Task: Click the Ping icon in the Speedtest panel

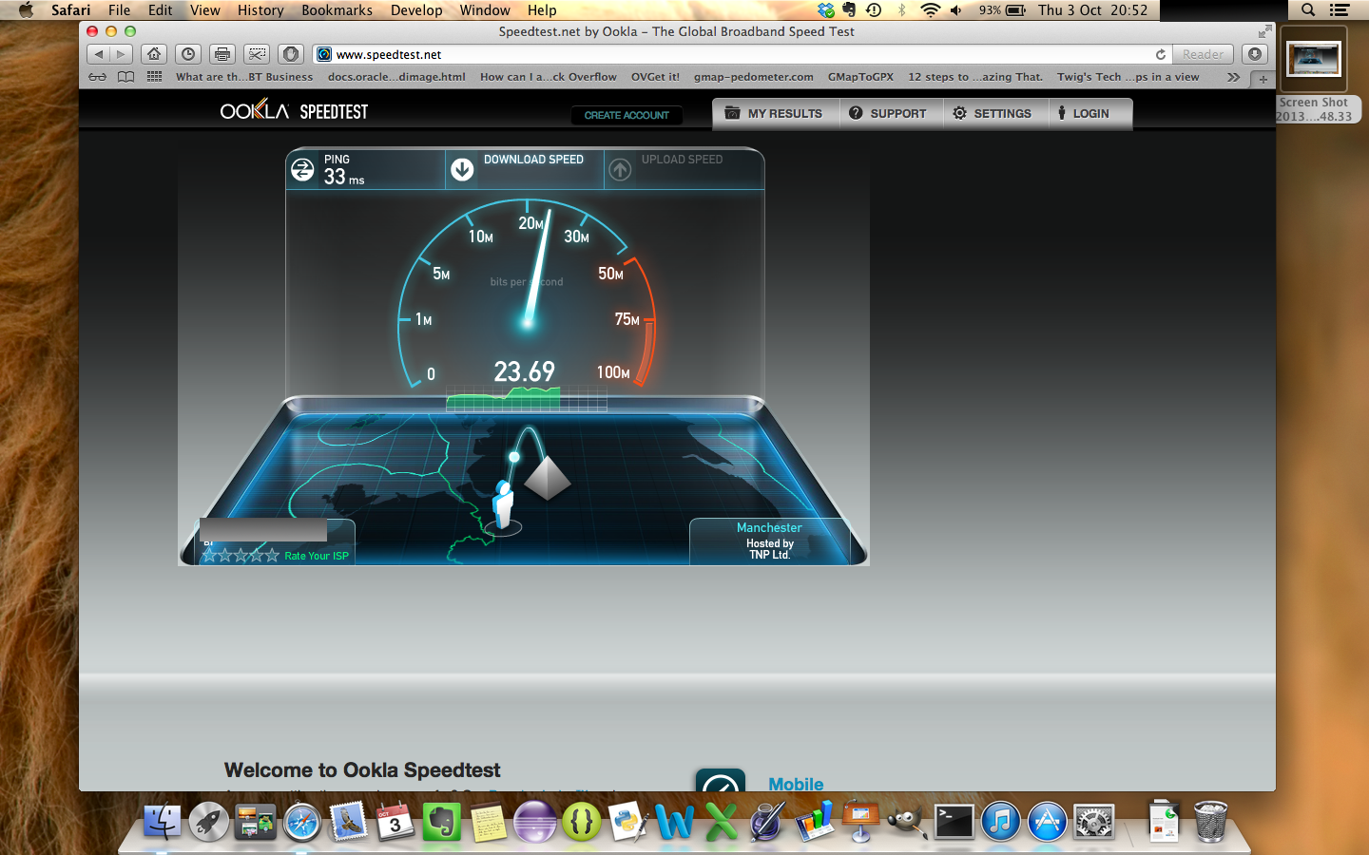Action: [x=302, y=170]
